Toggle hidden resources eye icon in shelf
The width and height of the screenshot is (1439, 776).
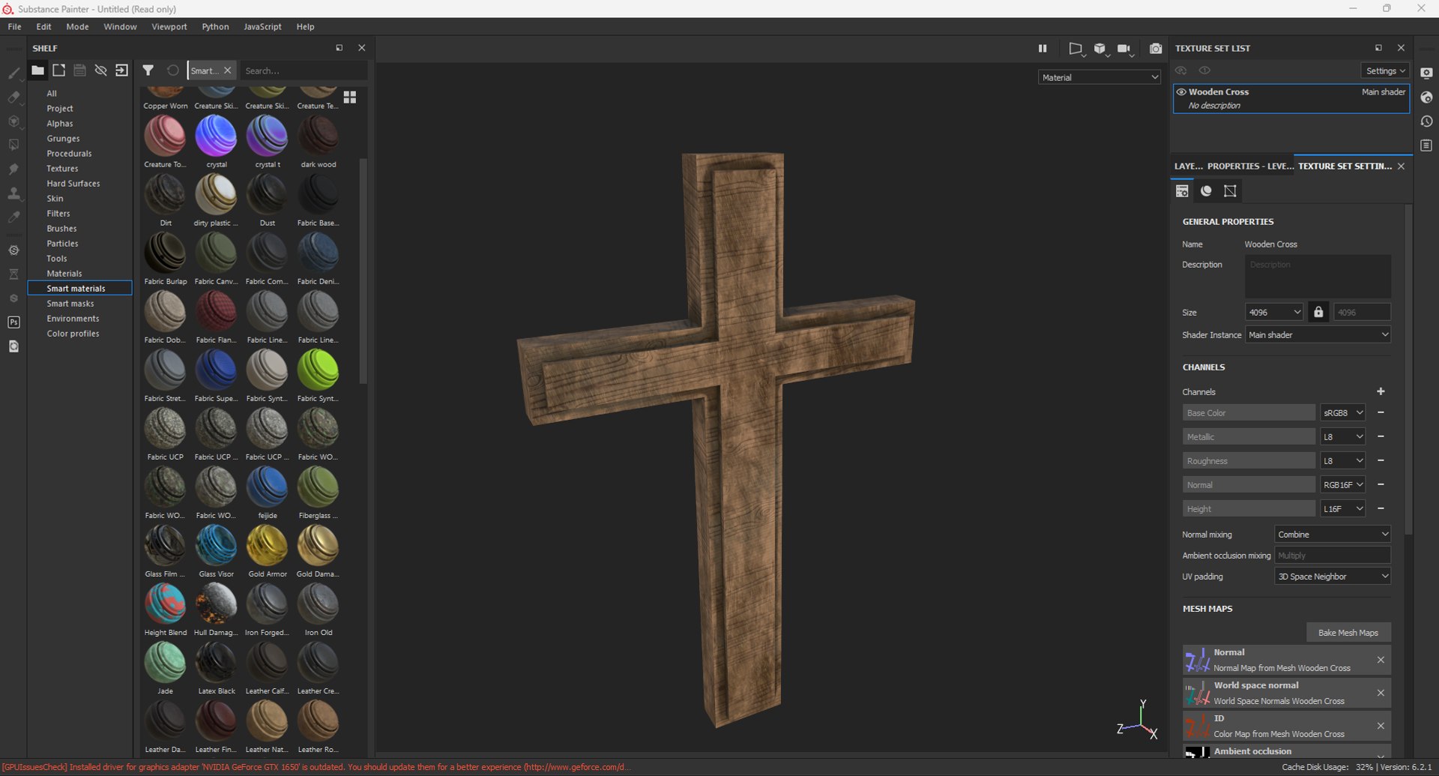click(x=100, y=70)
